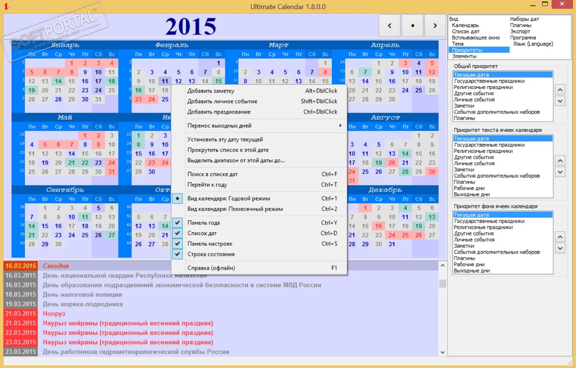Viewport: 576px width, 368px height.
Task: Select День моряка-подводника row
Action: 221,304
